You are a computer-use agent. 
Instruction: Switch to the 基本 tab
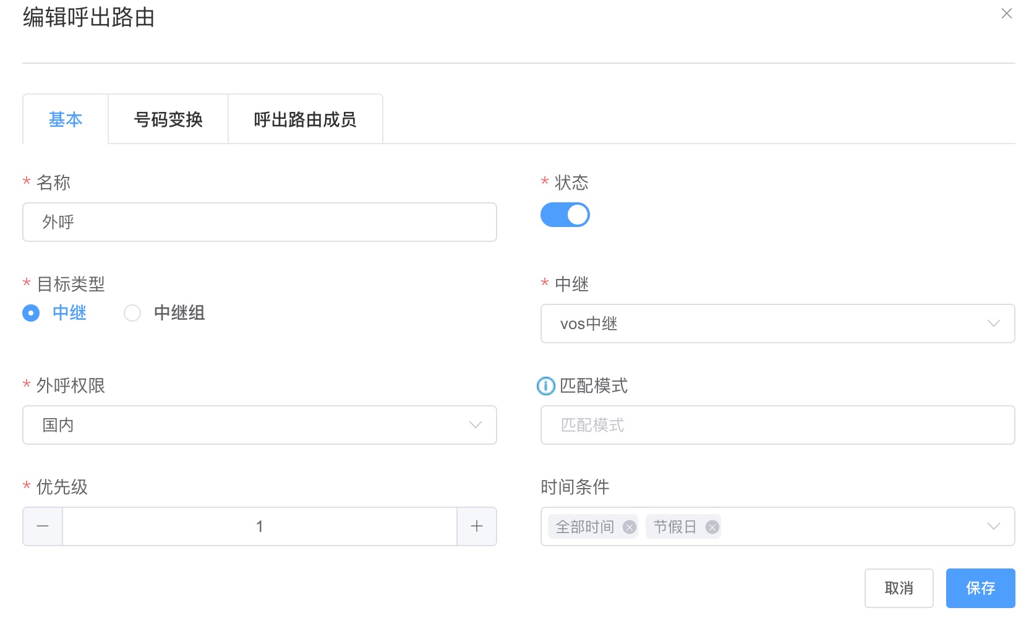point(66,119)
